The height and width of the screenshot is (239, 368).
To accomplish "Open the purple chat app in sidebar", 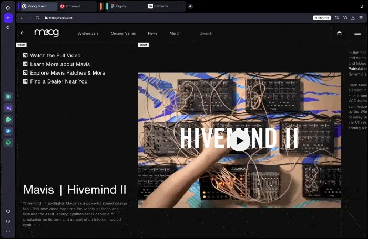I will click(8, 108).
